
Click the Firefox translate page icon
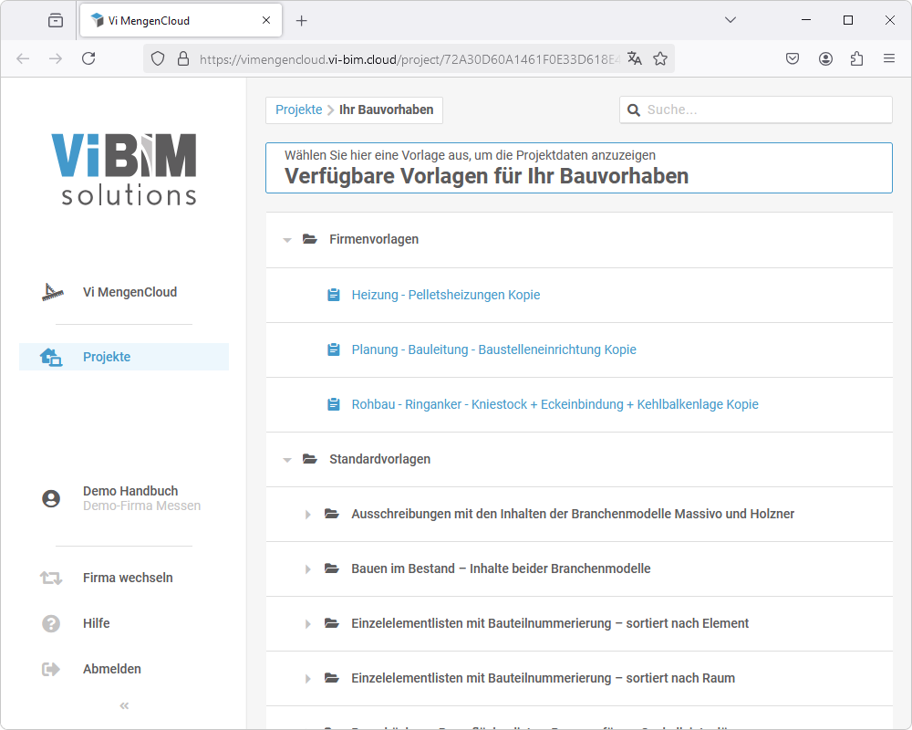click(635, 58)
